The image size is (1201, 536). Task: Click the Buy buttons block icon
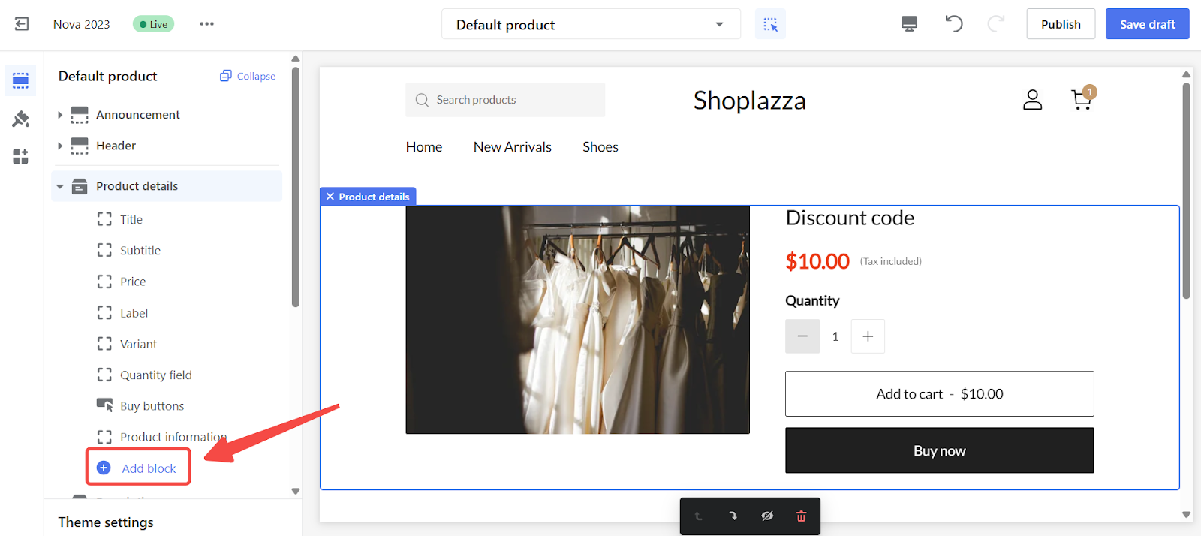pos(104,405)
